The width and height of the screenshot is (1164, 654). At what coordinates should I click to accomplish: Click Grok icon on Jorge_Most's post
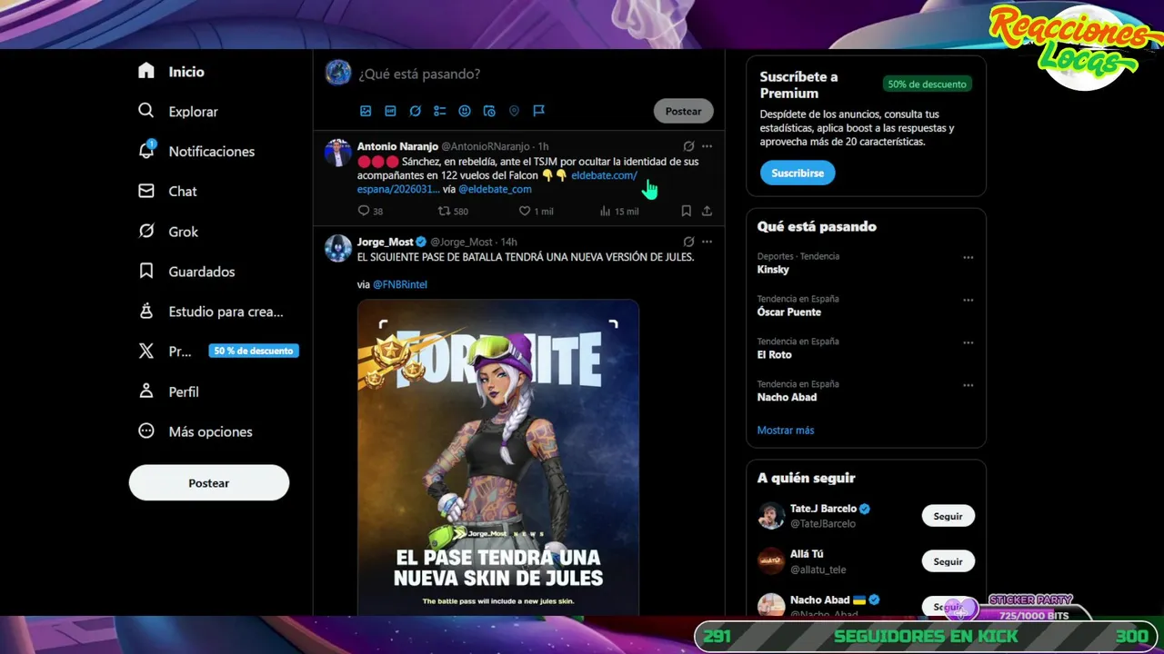(x=688, y=242)
